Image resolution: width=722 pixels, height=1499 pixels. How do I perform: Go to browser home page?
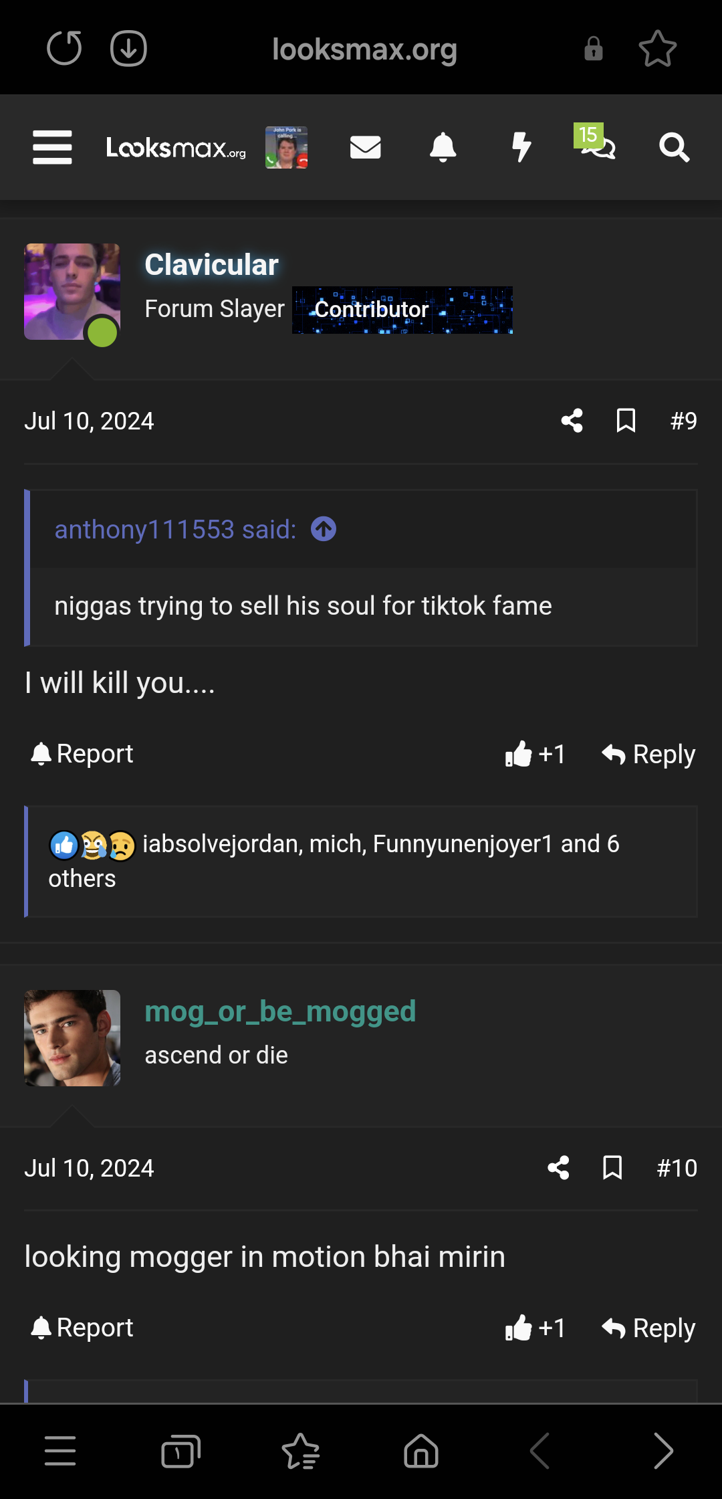(x=421, y=1452)
